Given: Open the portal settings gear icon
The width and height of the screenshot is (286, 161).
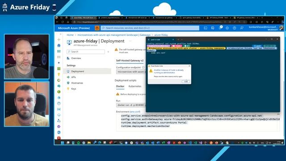Looking at the screenshot, I should 227,28.
